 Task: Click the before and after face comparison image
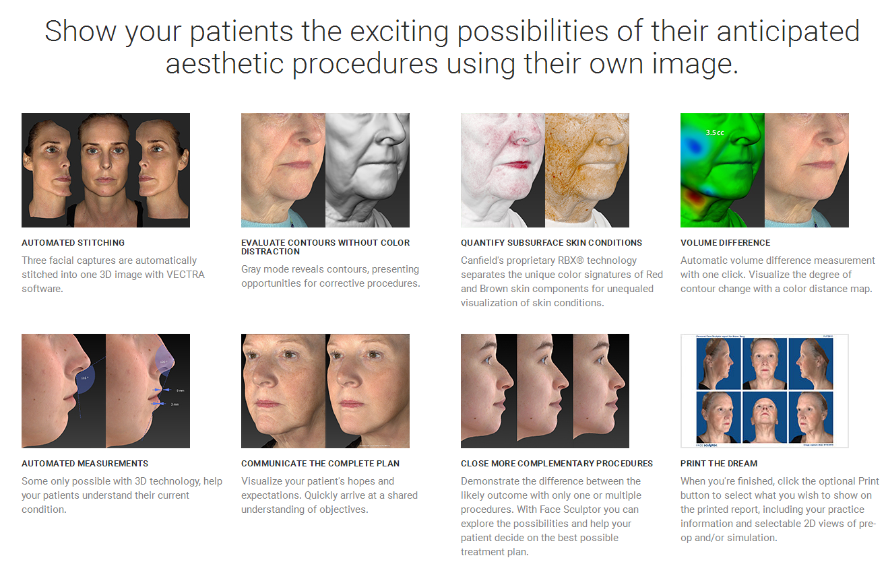(325, 391)
